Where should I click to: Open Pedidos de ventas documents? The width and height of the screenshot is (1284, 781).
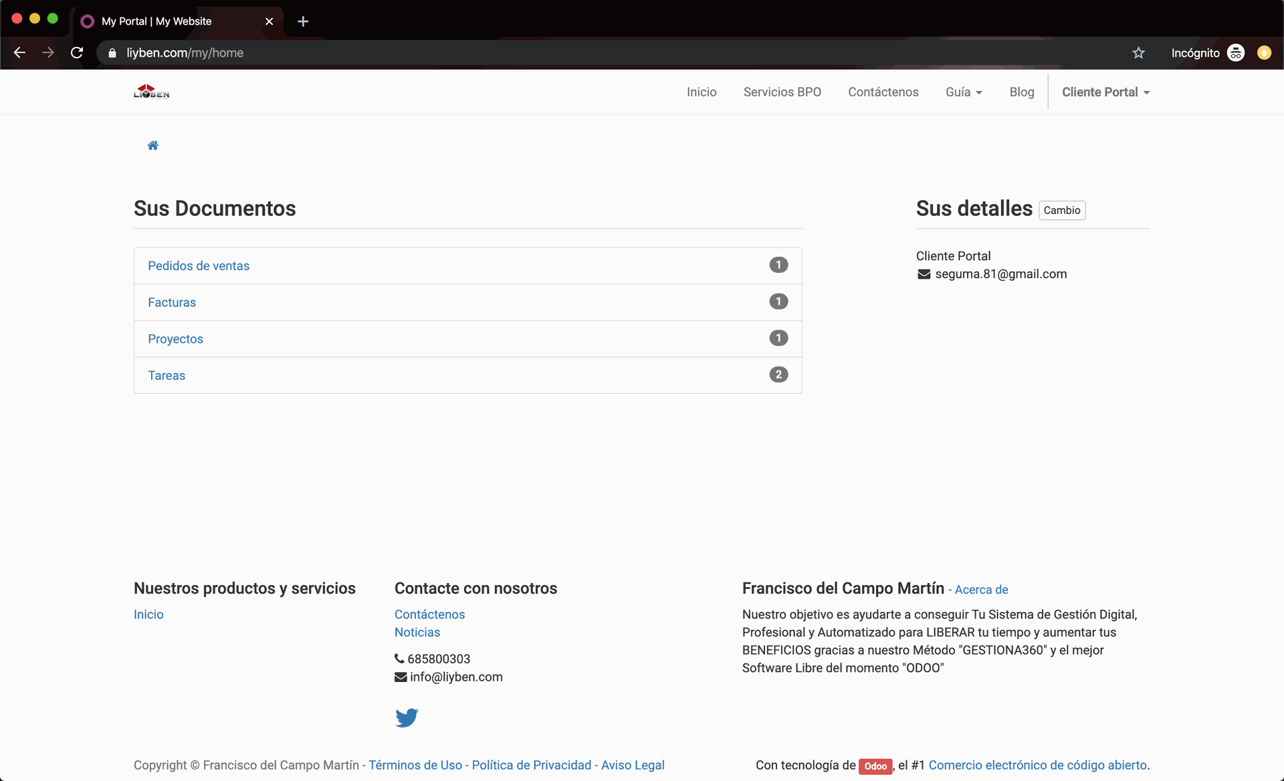(x=199, y=266)
